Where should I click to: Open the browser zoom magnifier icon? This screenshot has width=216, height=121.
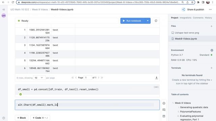(x=183, y=2)
